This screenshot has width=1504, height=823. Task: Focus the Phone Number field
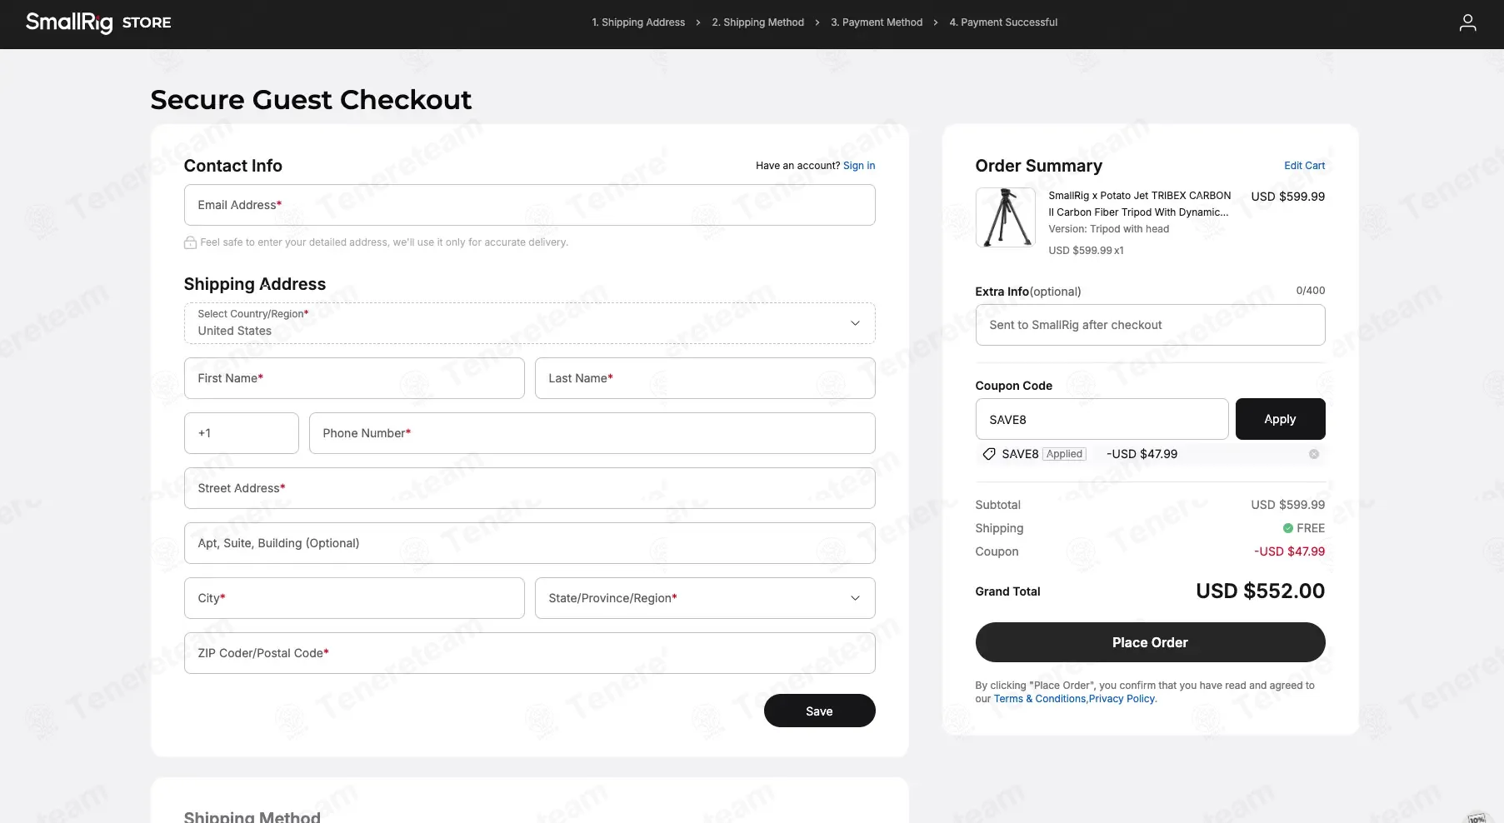pyautogui.click(x=592, y=433)
